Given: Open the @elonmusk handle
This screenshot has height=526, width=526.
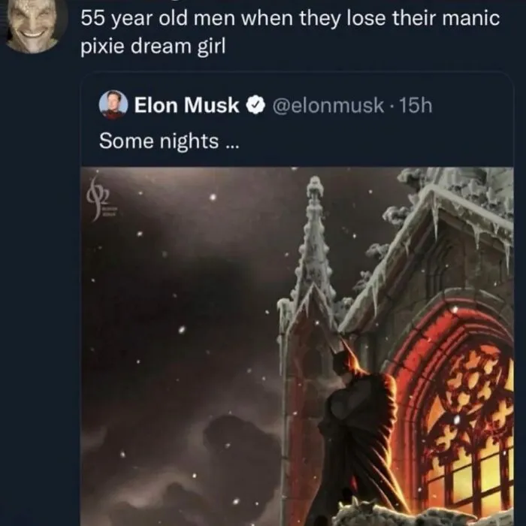Looking at the screenshot, I should (x=328, y=105).
